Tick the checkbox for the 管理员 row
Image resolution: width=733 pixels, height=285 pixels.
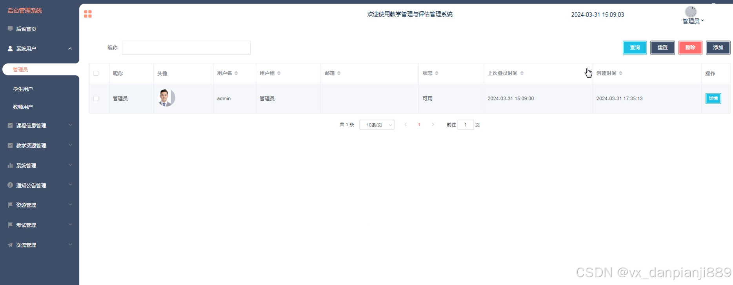pyautogui.click(x=96, y=98)
